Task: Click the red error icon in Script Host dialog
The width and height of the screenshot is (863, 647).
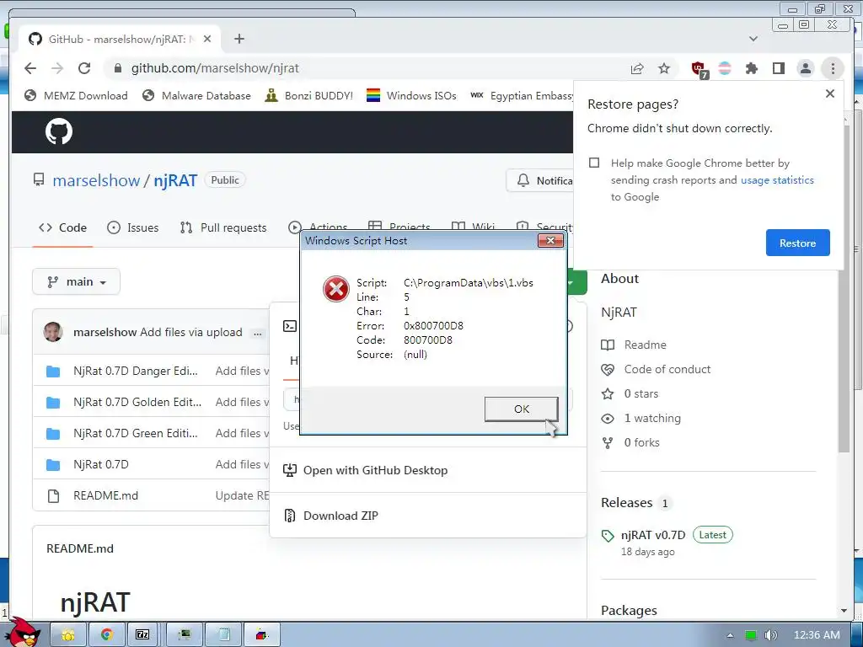Action: point(335,289)
